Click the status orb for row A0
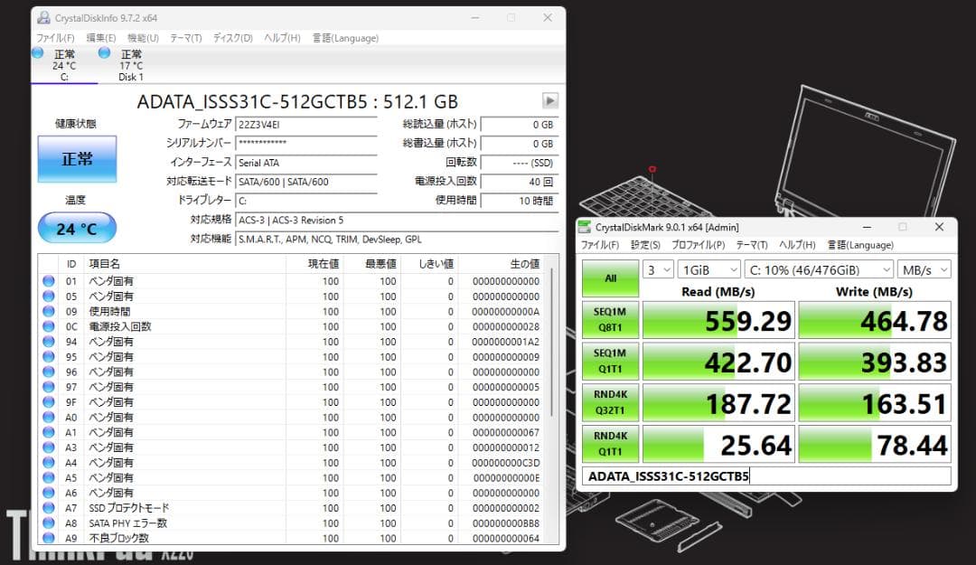976x565 pixels. (x=49, y=417)
